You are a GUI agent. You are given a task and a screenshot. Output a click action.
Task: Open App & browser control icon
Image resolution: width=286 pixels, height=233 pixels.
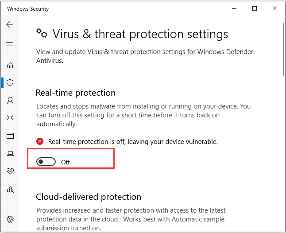[x=10, y=136]
